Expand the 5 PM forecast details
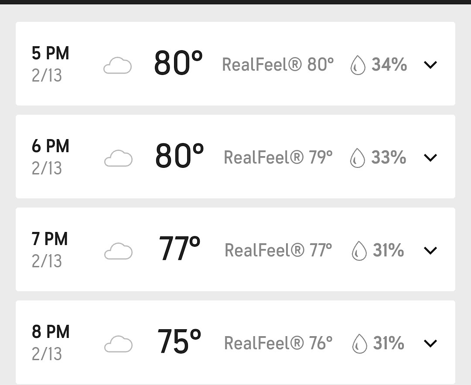The height and width of the screenshot is (385, 471). tap(430, 65)
